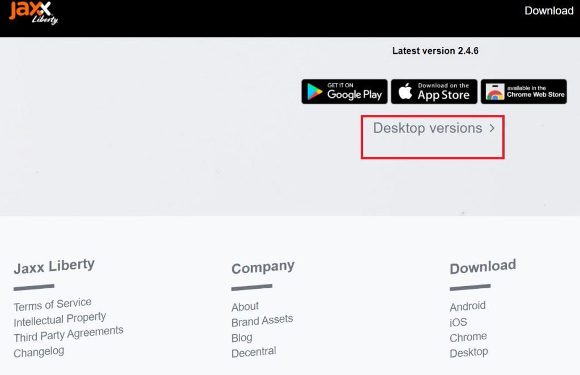Screen dimensions: 580x375
Task: Open the Download menu in header
Action: 549,11
